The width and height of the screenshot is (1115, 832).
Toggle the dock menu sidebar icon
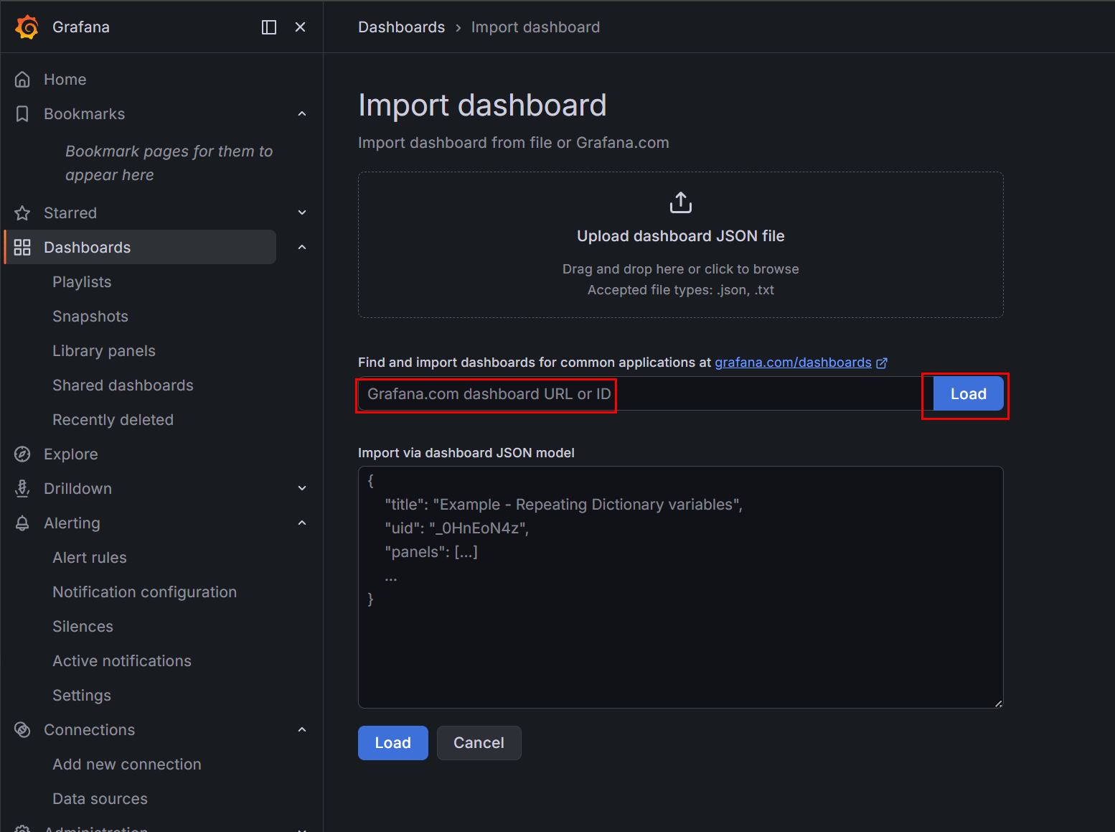[269, 27]
